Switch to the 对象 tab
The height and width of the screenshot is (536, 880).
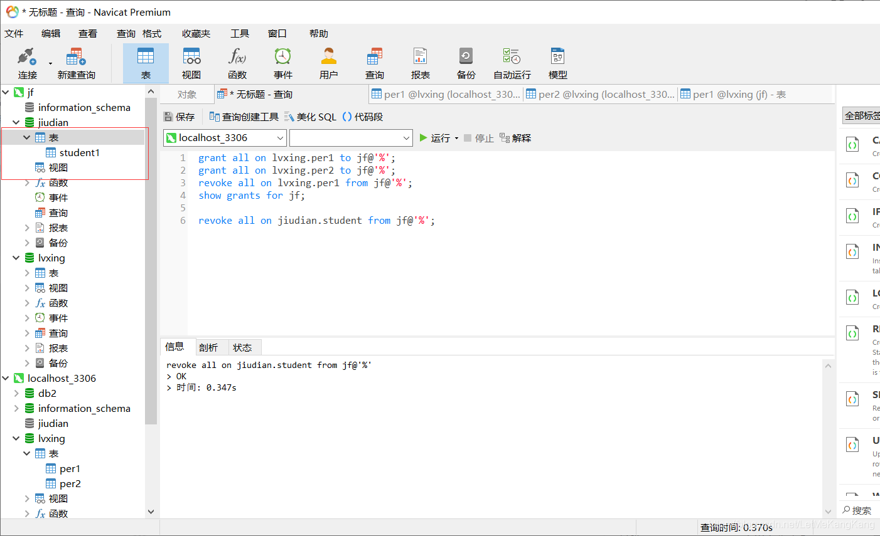tap(187, 95)
